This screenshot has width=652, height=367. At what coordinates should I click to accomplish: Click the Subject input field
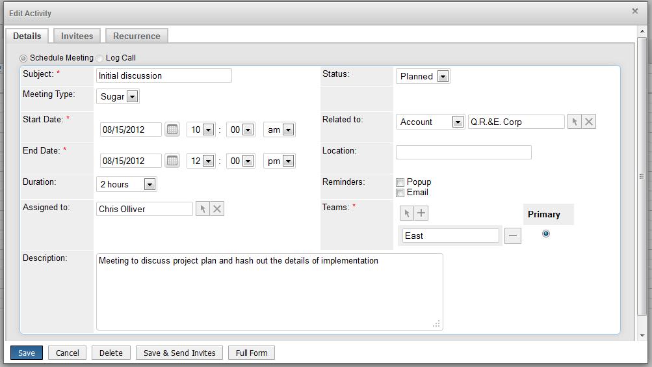pos(164,75)
